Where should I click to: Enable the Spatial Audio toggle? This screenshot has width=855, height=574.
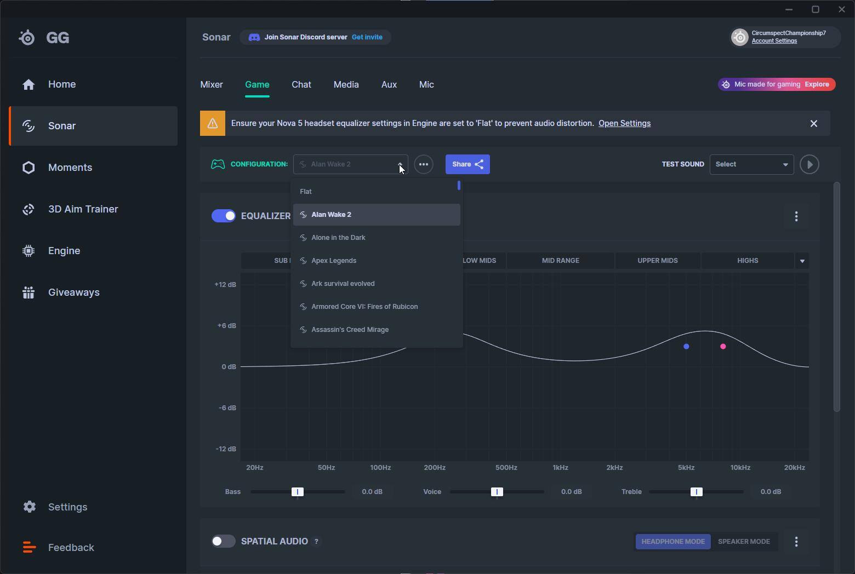tap(224, 541)
